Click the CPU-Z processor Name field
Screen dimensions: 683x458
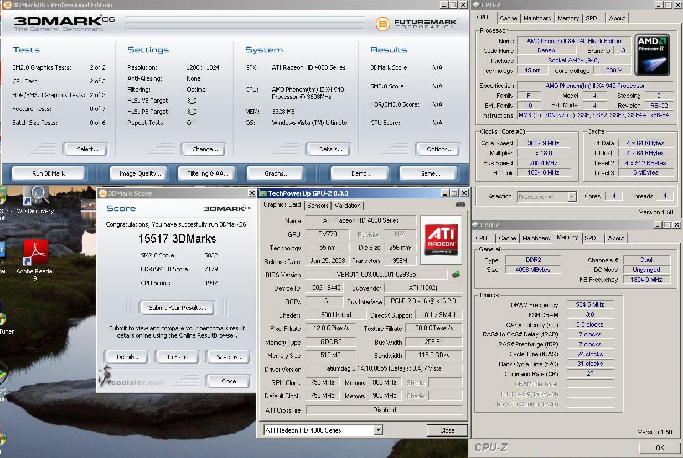[x=574, y=41]
